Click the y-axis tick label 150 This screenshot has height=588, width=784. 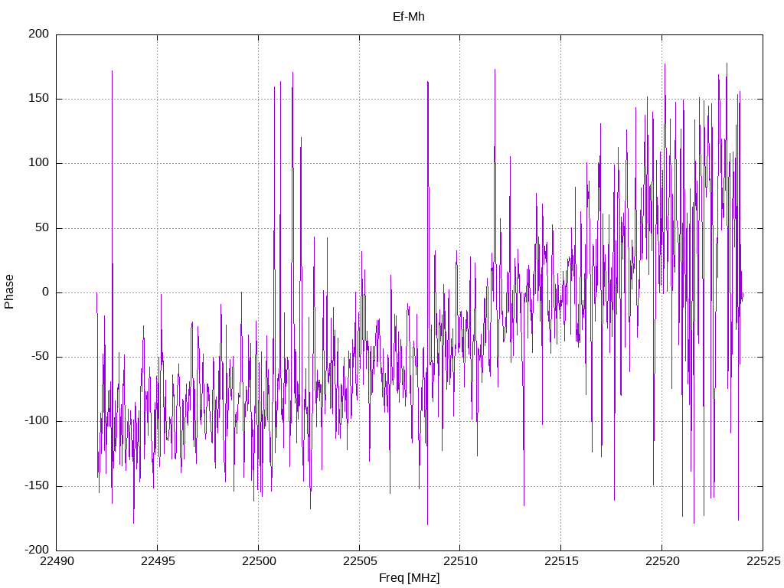pyautogui.click(x=39, y=99)
